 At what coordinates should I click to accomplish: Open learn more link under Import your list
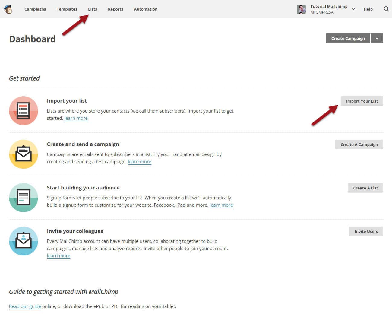(x=76, y=118)
